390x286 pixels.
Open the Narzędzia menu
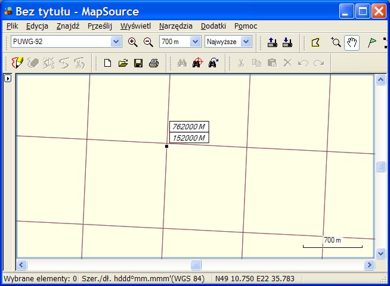176,26
